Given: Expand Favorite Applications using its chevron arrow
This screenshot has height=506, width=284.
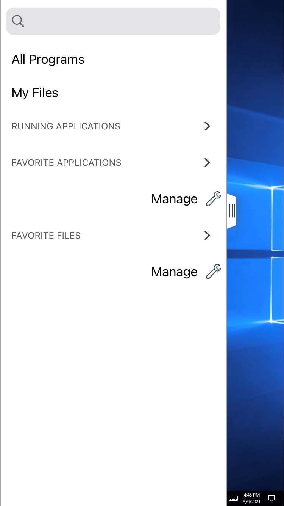Looking at the screenshot, I should pos(207,163).
